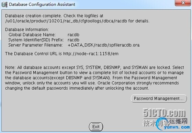Click the logfile path /u01/oracle/product/10201/rac_db/cfgtoollogs/dbca/racdb
Screen dimensions: 192x133
click(66, 21)
